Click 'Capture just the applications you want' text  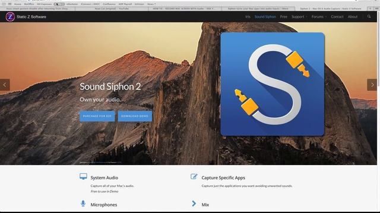coord(247,186)
